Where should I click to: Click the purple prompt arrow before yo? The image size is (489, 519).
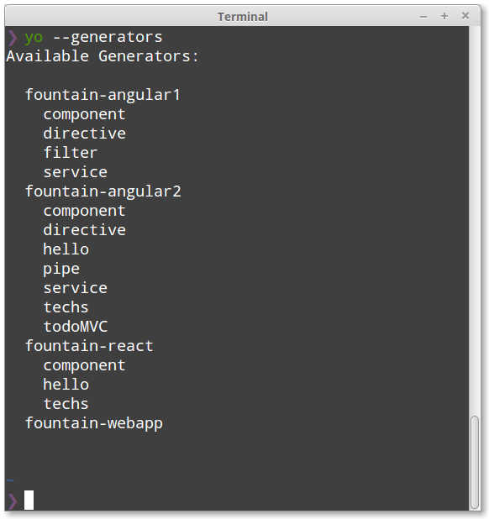pos(13,38)
